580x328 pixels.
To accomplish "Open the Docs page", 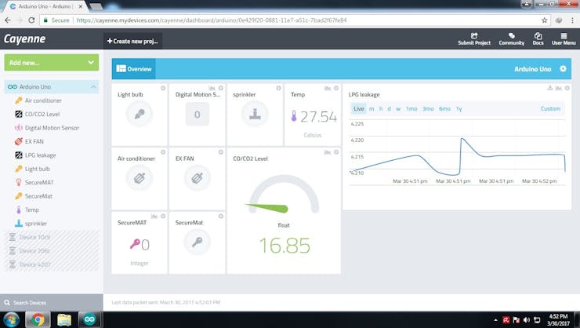I will pyautogui.click(x=538, y=39).
